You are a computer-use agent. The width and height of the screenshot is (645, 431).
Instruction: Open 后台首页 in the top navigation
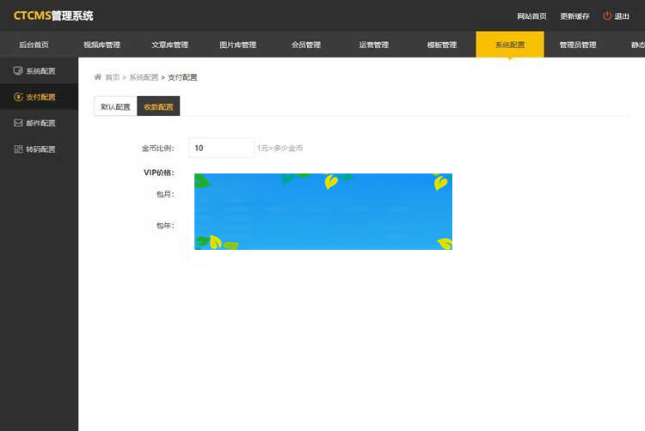[34, 45]
